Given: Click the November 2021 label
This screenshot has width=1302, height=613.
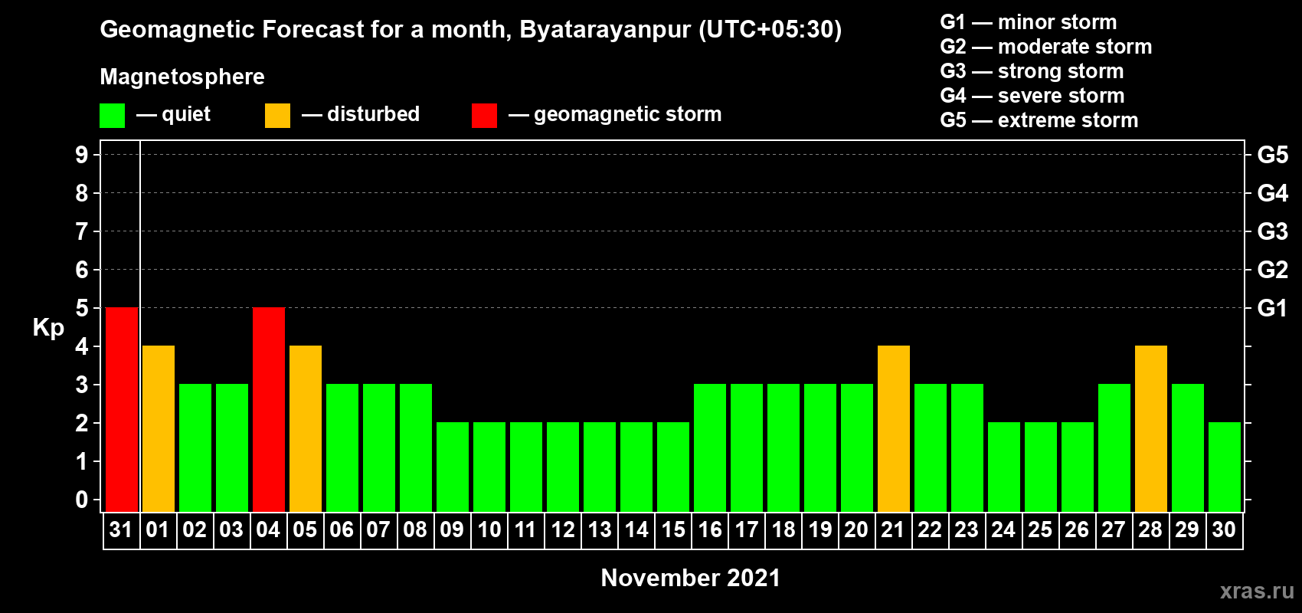Looking at the screenshot, I should tap(691, 578).
